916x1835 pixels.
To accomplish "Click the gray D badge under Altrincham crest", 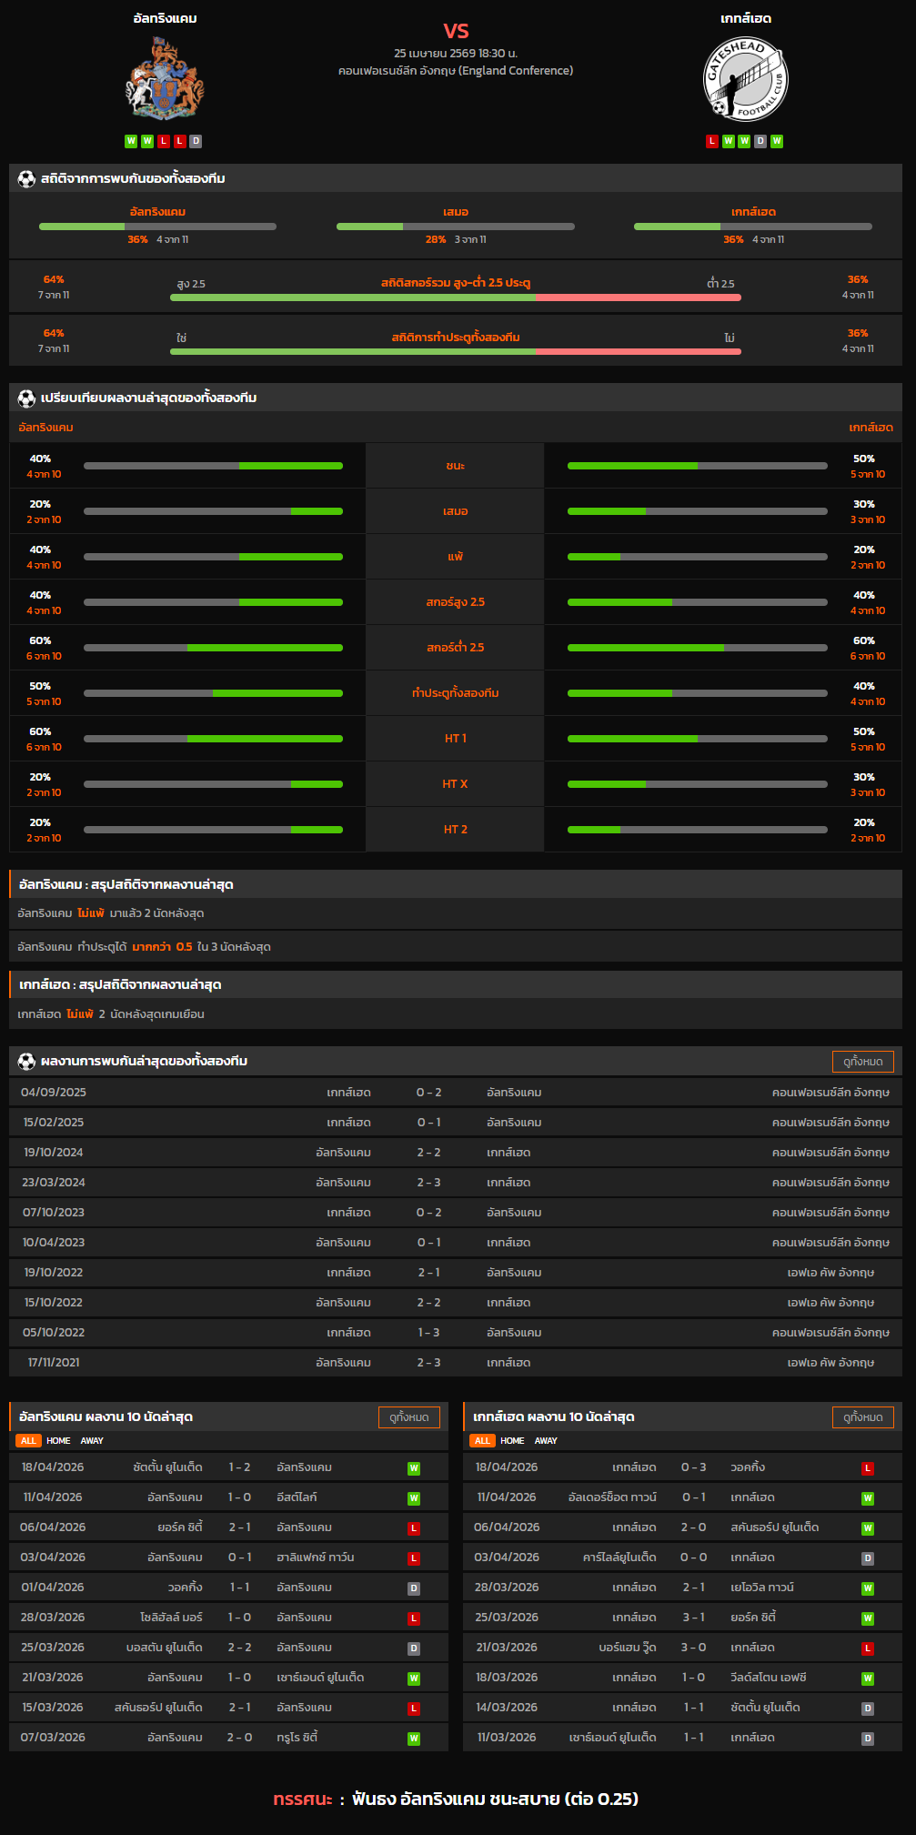I will (x=196, y=141).
